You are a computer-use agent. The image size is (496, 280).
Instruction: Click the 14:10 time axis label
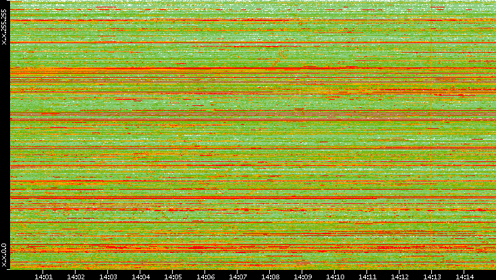[335, 277]
